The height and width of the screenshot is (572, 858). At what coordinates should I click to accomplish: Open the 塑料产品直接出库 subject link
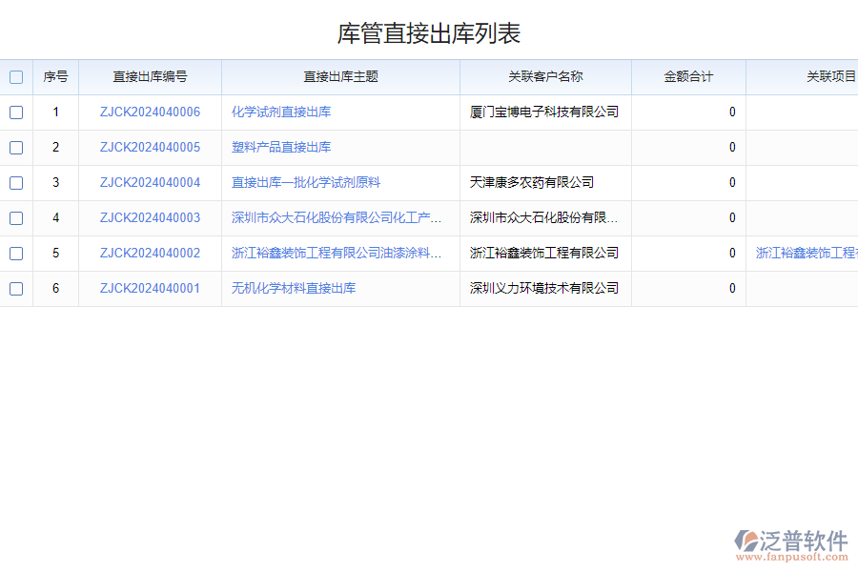pyautogui.click(x=278, y=147)
